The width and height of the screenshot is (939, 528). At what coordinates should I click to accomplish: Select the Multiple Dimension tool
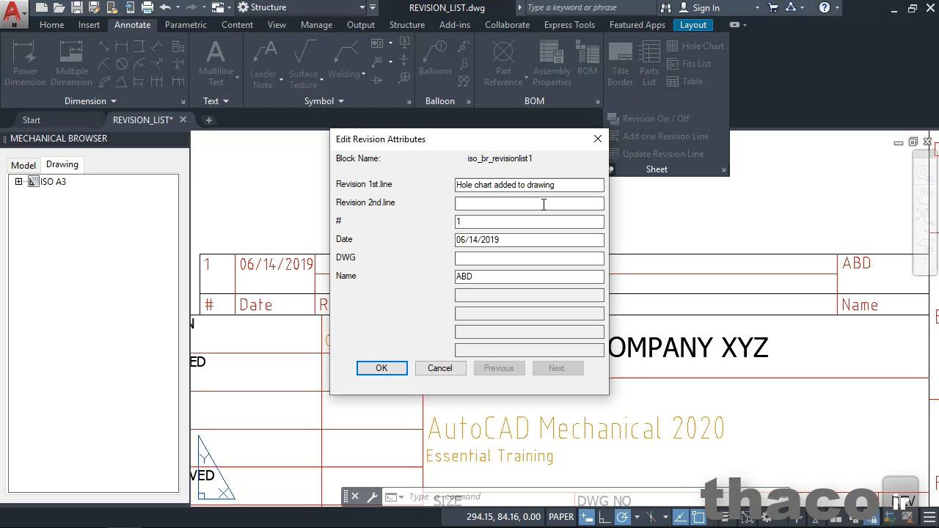click(x=71, y=63)
